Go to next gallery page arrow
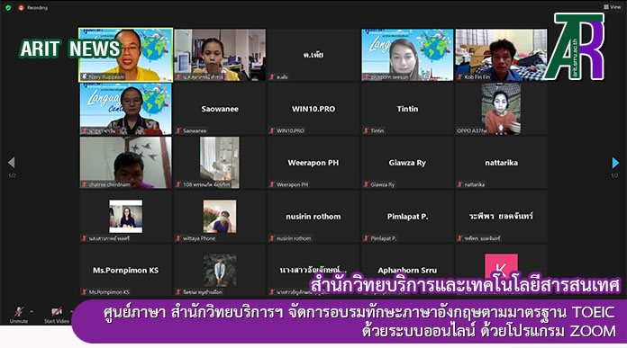Screen dimensions: 627x348 pyautogui.click(x=615, y=163)
